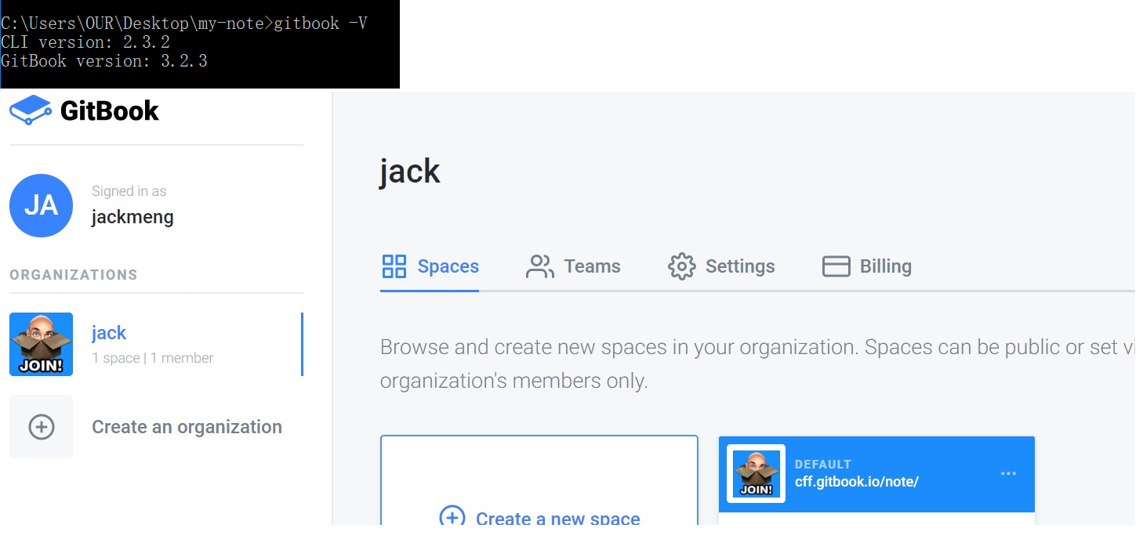Viewport: 1143px width, 539px height.
Task: Click the GitBook wordmark text
Action: [110, 111]
